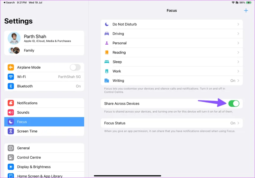Open Wi-Fi network ParthShah 5G
Screen dimensions: 255x178
[44, 77]
